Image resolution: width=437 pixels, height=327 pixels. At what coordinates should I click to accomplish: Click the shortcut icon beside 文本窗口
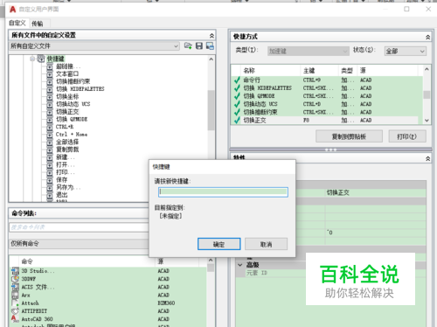click(x=50, y=74)
